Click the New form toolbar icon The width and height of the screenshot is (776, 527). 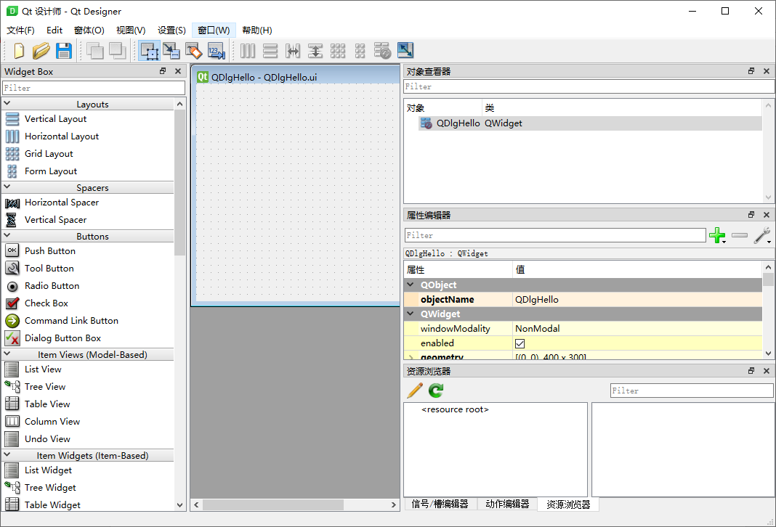(19, 51)
